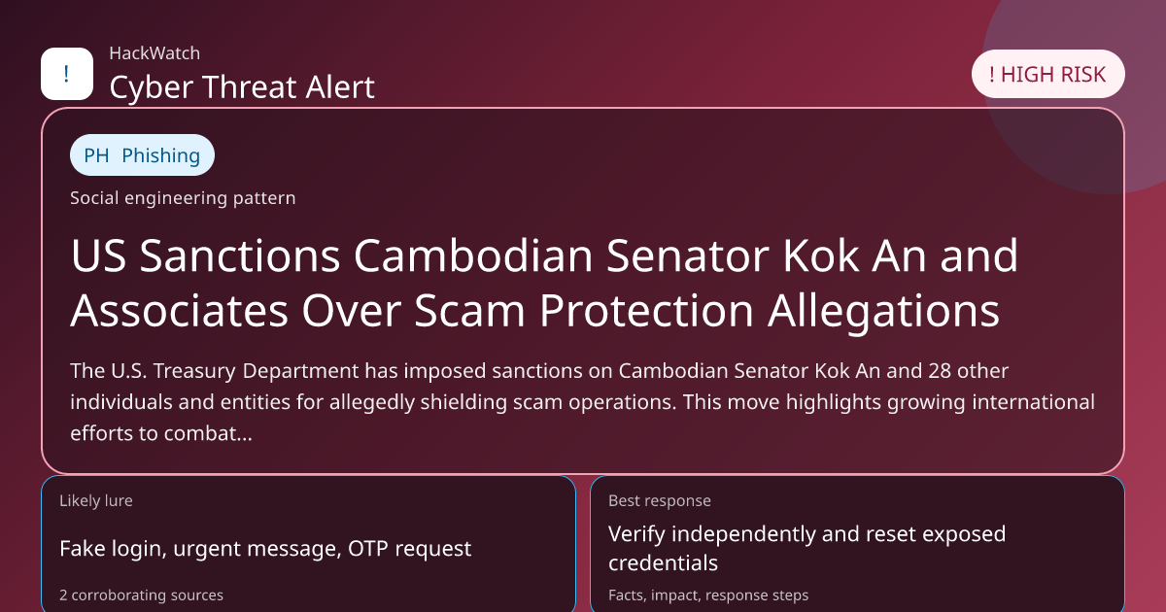Click the PH code in the Phishing tag
Image resolution: width=1166 pixels, height=612 pixels.
click(96, 155)
